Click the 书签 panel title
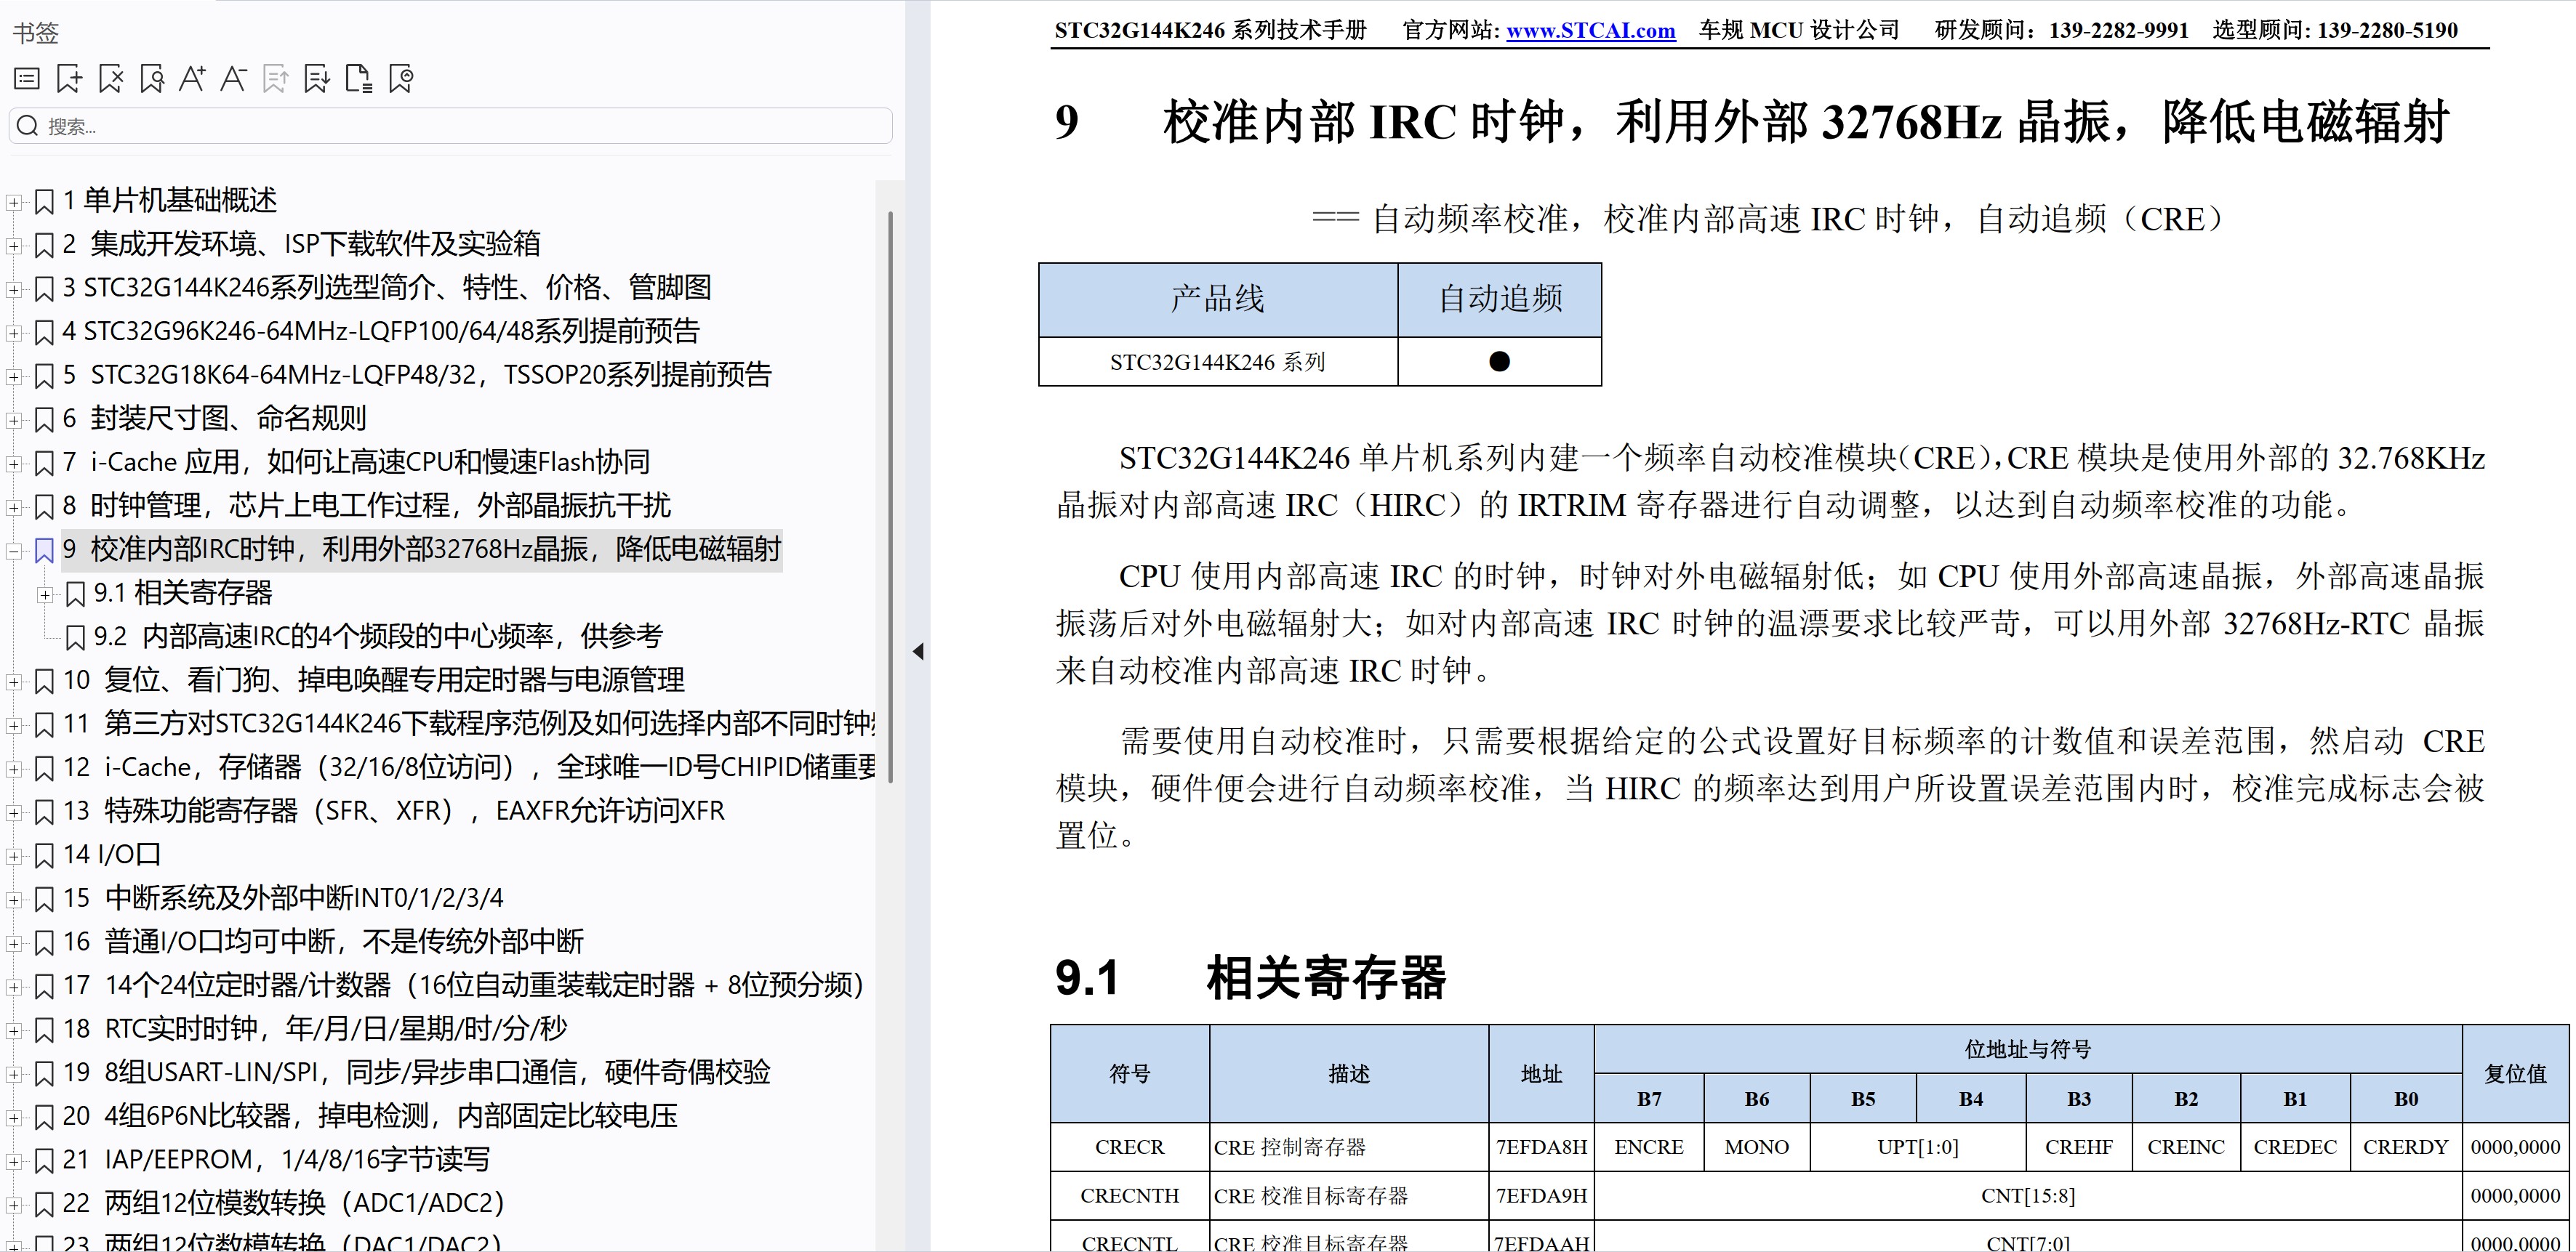This screenshot has height=1252, width=2576. pos(36,33)
